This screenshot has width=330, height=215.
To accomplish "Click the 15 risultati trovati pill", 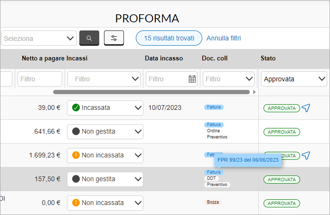I will point(169,38).
